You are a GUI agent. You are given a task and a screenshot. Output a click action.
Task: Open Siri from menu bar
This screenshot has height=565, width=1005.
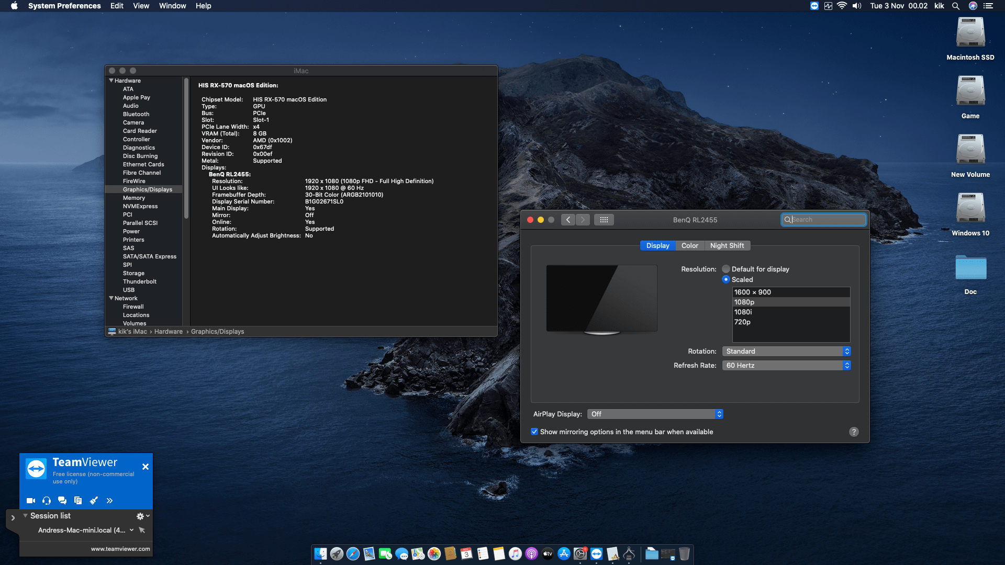click(x=973, y=6)
